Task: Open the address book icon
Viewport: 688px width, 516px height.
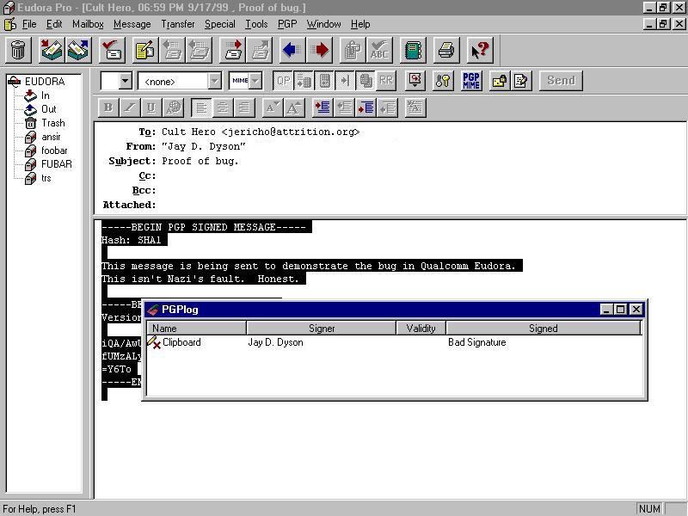Action: 415,50
